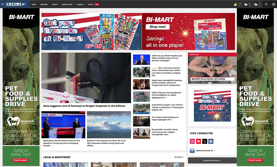Open Watch Live in navigation bar
The width and height of the screenshot is (277, 167).
(x=93, y=5)
